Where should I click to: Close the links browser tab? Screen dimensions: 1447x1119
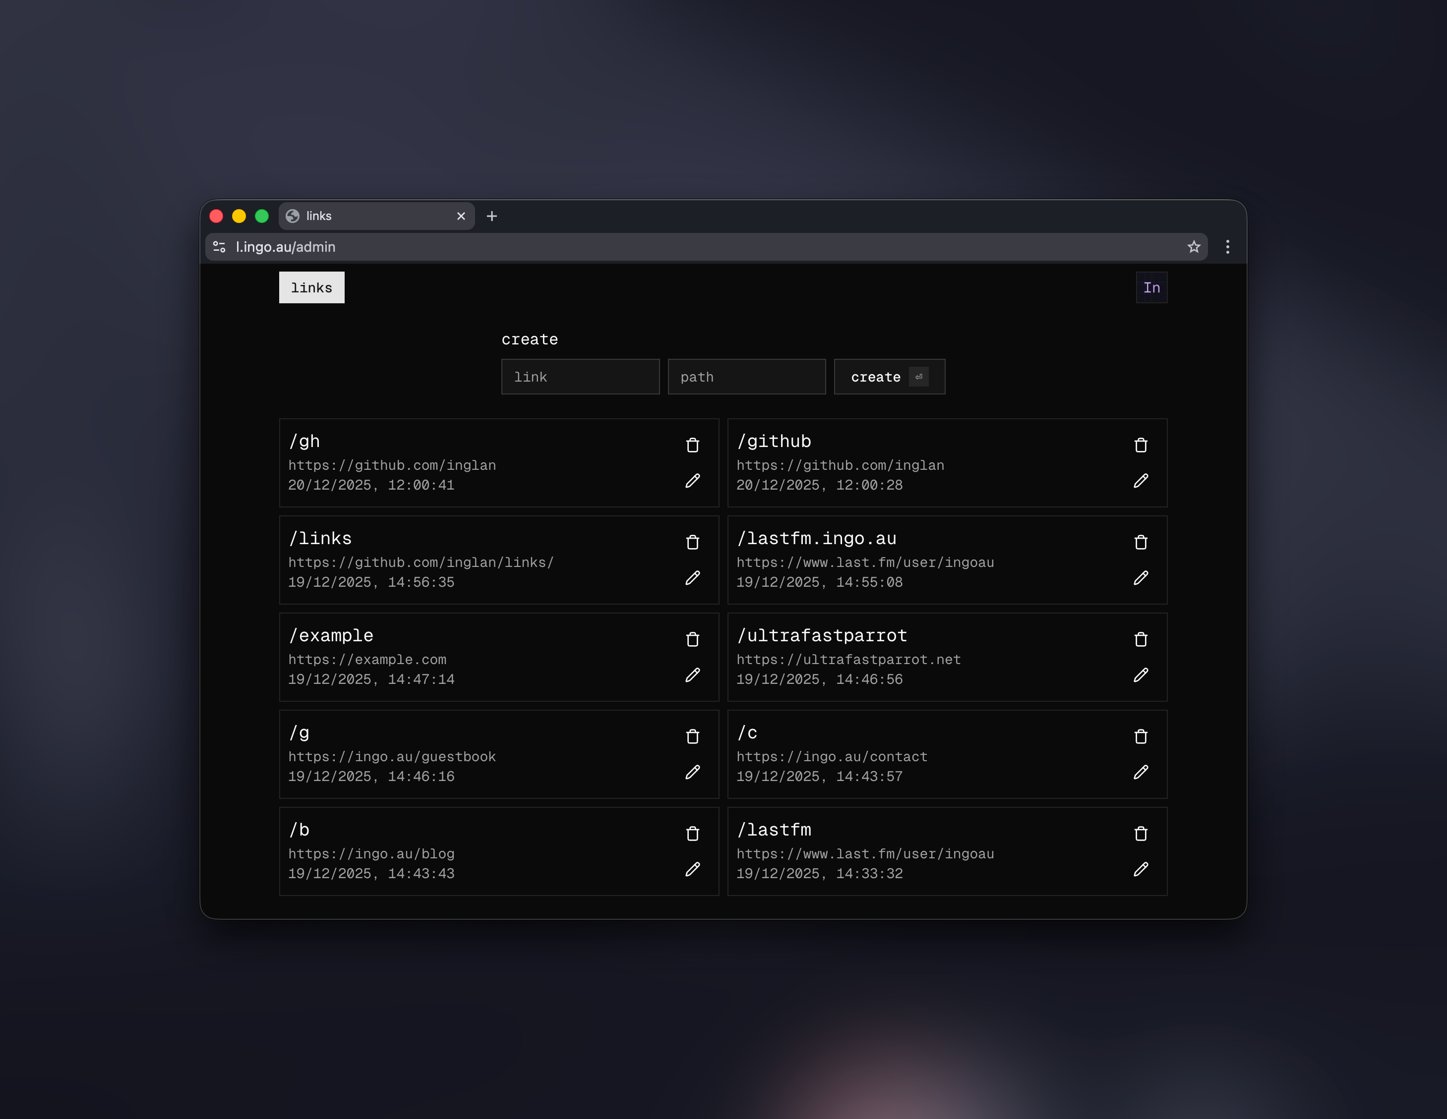click(461, 217)
